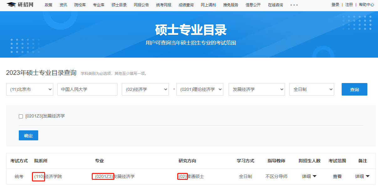Click 在线咨询 in the navigation bar
Screen dimensions: 378x193
point(276,5)
